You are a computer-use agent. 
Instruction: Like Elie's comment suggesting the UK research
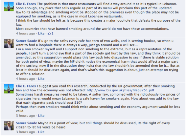tap(41, 116)
